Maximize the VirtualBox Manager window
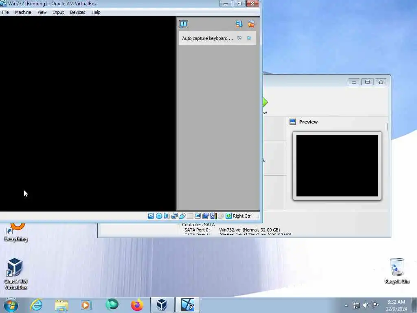The height and width of the screenshot is (313, 417). point(367,82)
